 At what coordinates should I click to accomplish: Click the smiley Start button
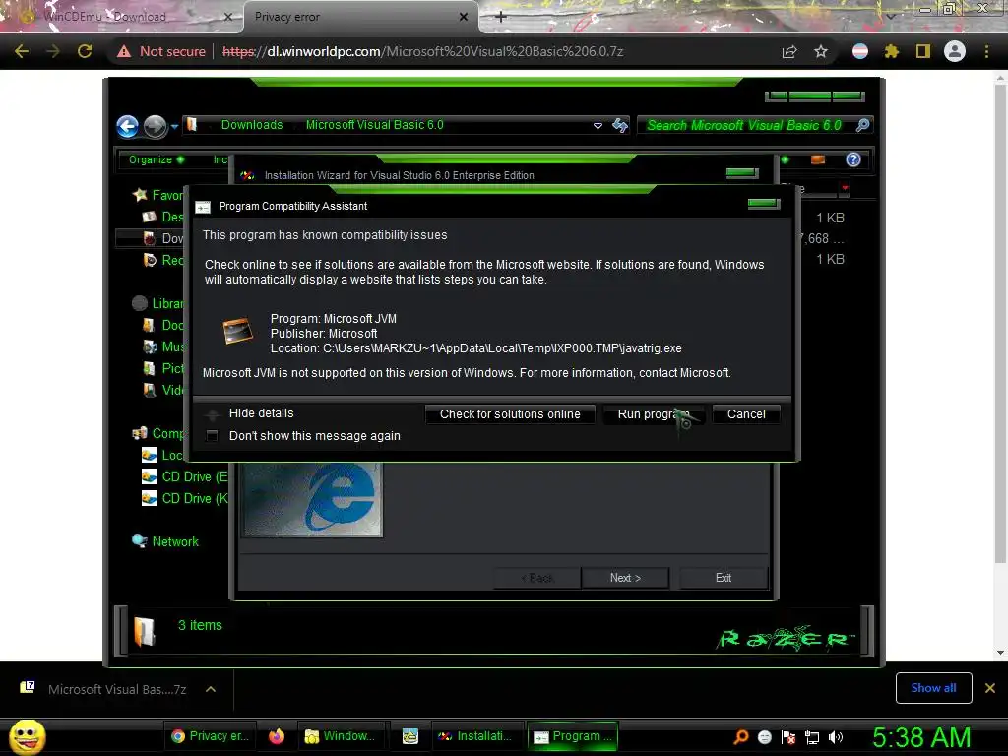tap(27, 736)
